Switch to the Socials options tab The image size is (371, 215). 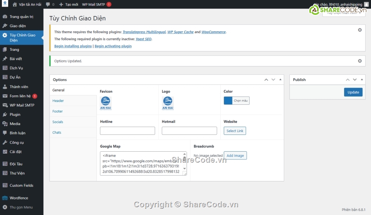(73, 122)
